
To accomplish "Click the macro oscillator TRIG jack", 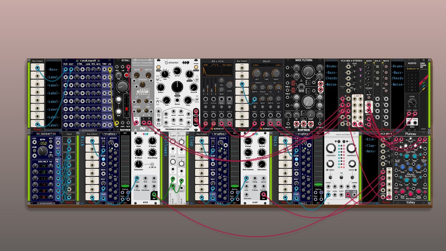I will click(x=328, y=195).
